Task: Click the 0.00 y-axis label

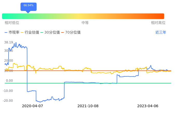Action: pyautogui.click(x=9, y=81)
